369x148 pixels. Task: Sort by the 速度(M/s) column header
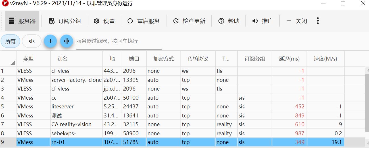click(x=325, y=59)
